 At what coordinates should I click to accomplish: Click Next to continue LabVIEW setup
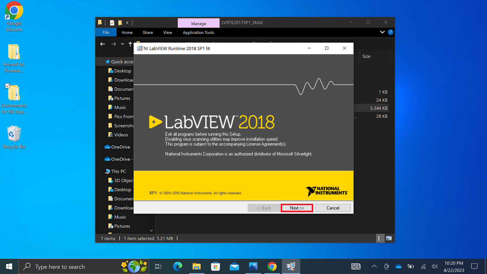coord(297,208)
